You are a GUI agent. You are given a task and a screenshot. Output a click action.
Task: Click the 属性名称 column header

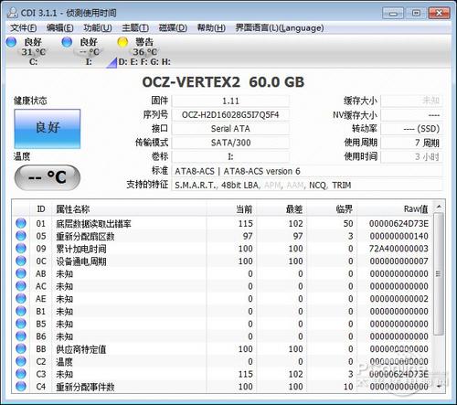coord(130,209)
